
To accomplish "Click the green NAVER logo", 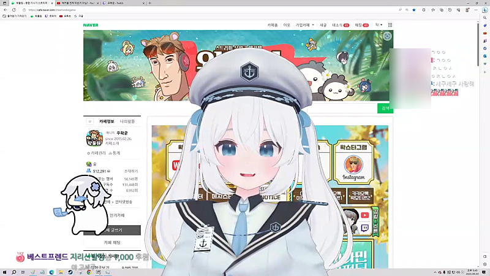I will pyautogui.click(x=91, y=25).
